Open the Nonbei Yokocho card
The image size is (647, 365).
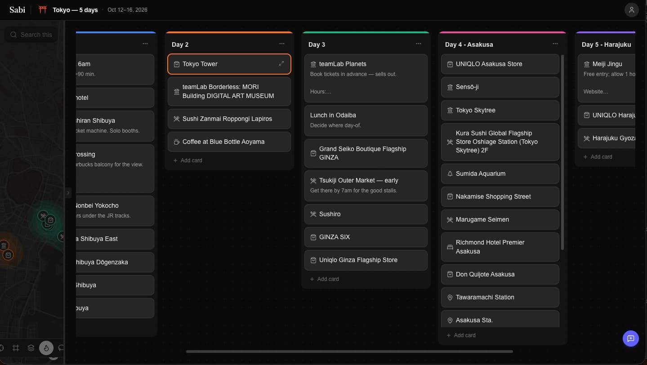(115, 211)
